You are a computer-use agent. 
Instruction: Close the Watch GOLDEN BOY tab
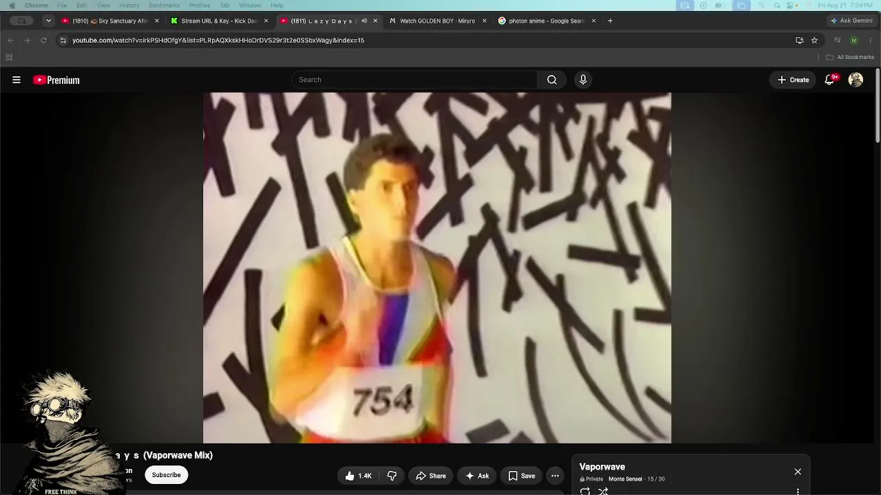point(485,21)
